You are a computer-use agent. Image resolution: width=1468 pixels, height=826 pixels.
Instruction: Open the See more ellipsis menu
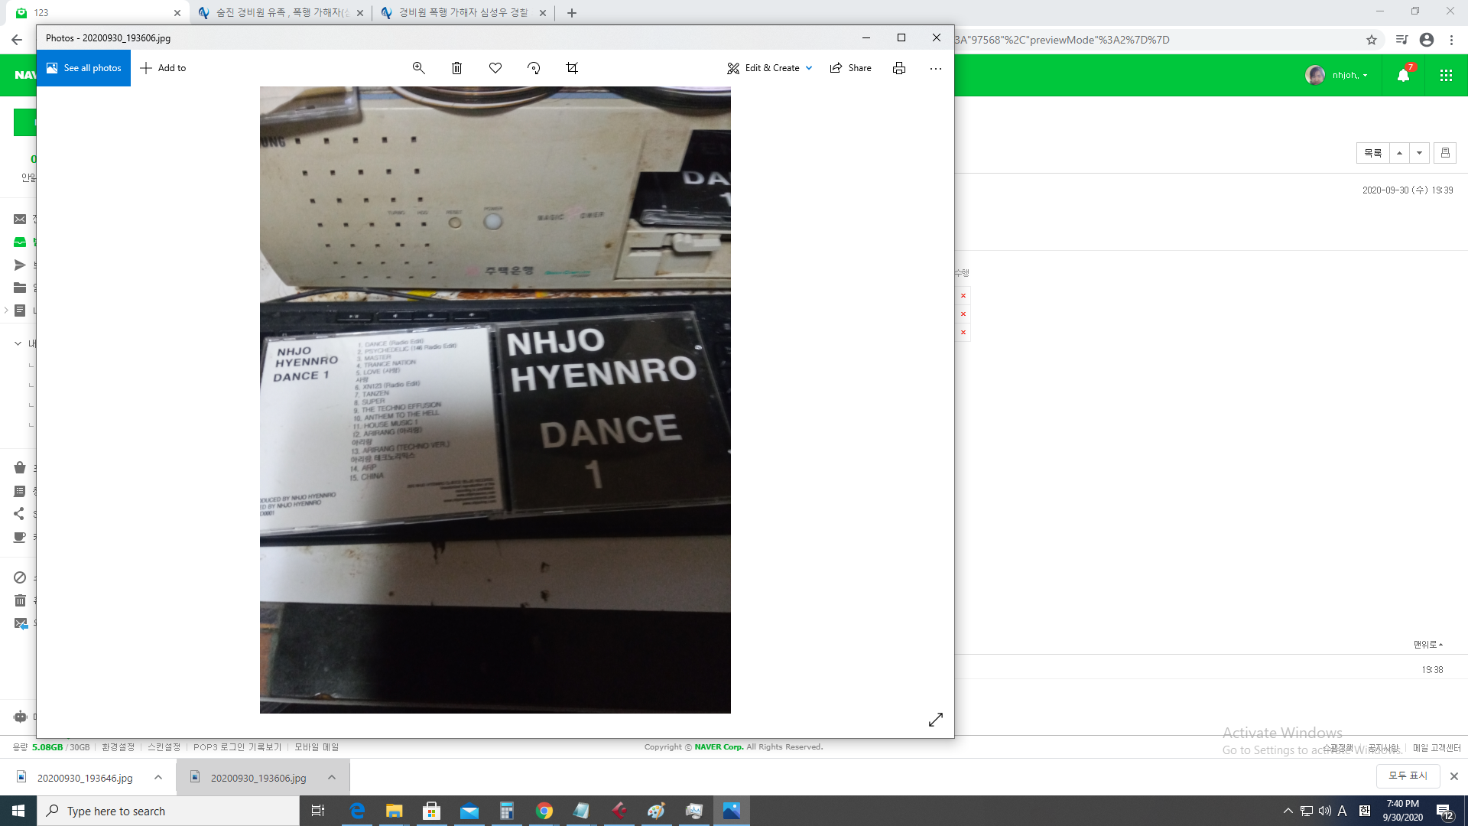[935, 68]
